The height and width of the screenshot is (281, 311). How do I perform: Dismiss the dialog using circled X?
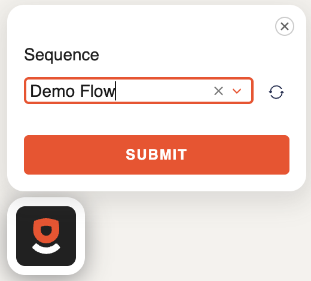pyautogui.click(x=285, y=26)
